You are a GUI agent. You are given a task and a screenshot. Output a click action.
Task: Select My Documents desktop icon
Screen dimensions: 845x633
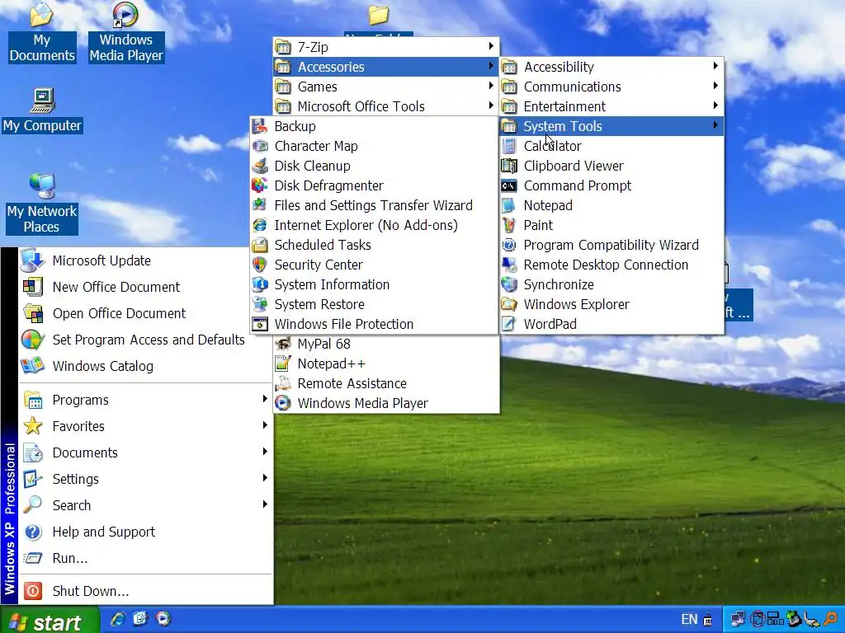point(42,32)
